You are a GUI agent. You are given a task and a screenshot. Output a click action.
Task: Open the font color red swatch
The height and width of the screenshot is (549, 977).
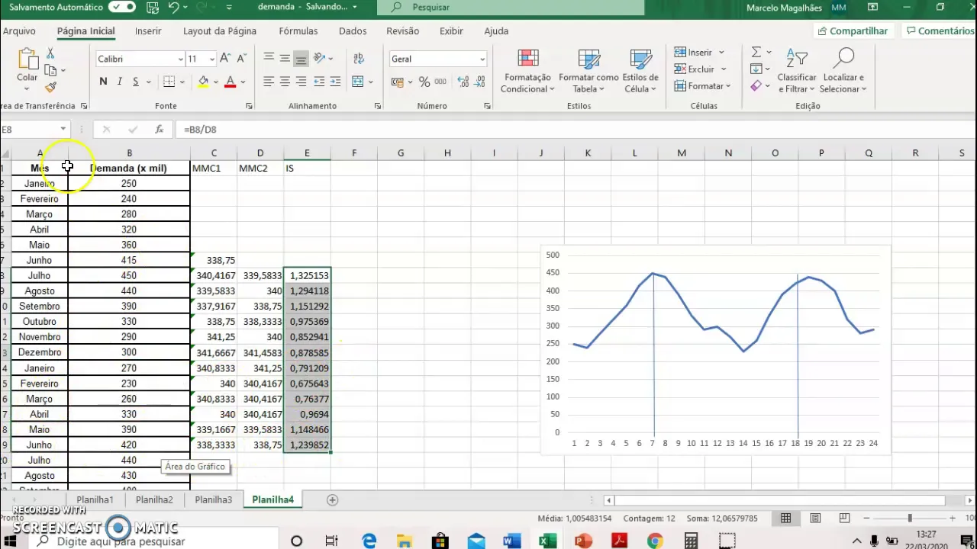tap(230, 82)
